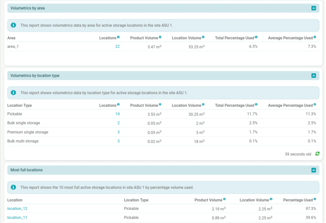Image resolution: width=326 pixels, height=223 pixels.
Task: Select the Premium single storage label
Action: tap(28, 132)
